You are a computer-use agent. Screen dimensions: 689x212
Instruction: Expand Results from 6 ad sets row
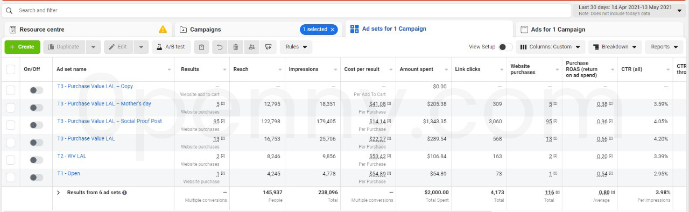tap(59, 192)
